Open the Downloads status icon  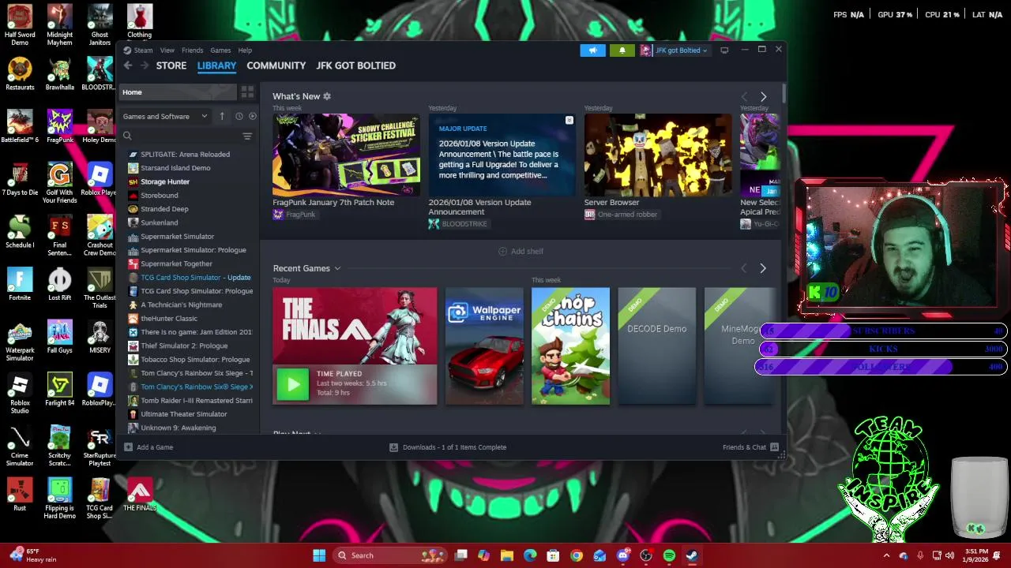pos(393,447)
